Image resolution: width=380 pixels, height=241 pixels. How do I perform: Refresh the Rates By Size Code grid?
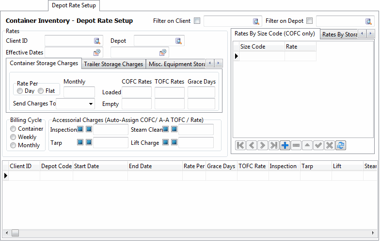pyautogui.click(x=340, y=145)
